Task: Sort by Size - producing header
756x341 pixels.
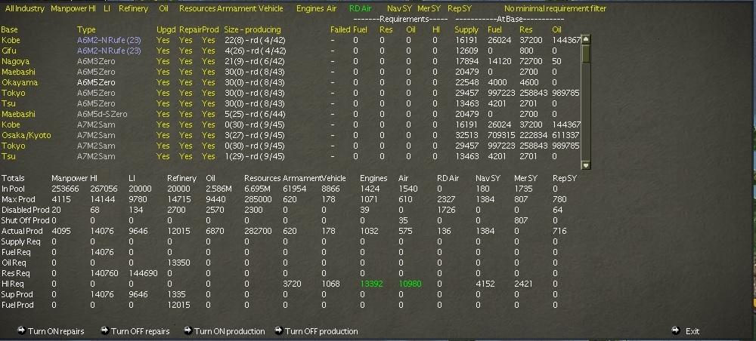Action: (253, 30)
